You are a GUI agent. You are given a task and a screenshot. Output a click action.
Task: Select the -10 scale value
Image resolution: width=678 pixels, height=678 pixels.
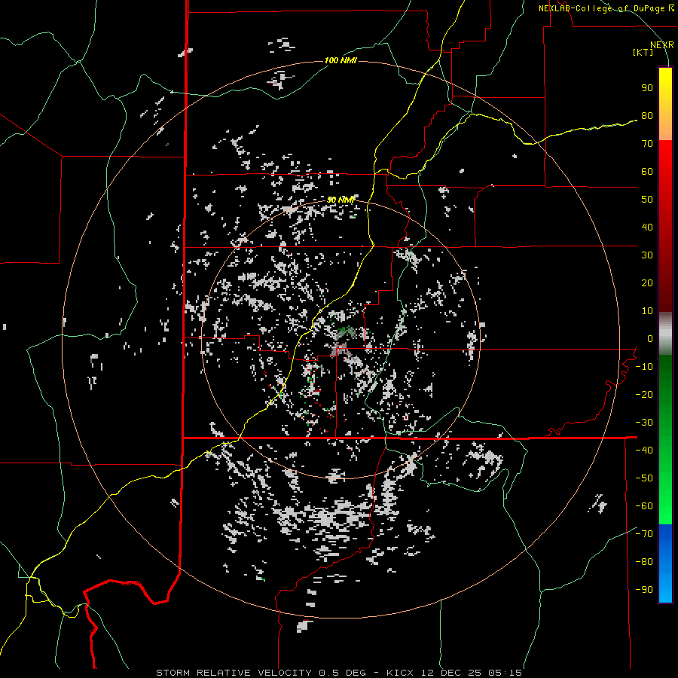coord(644,367)
